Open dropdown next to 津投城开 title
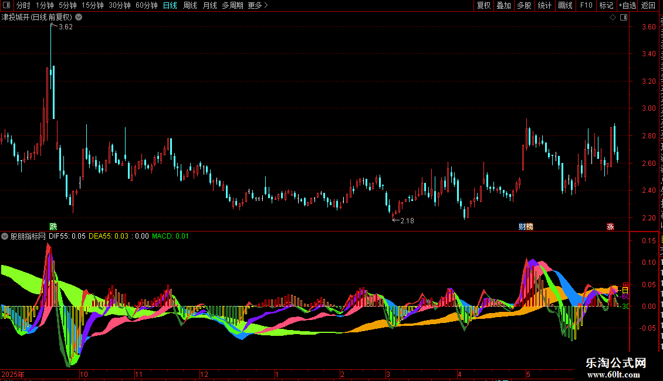Image resolution: width=663 pixels, height=381 pixels. 79,18
